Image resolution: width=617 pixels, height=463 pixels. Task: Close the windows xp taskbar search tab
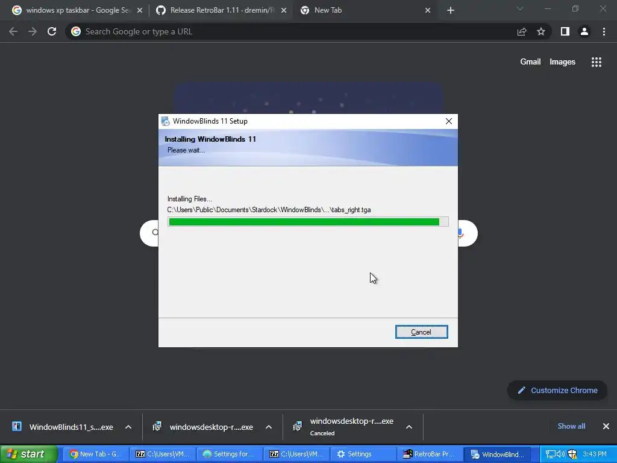point(140,11)
